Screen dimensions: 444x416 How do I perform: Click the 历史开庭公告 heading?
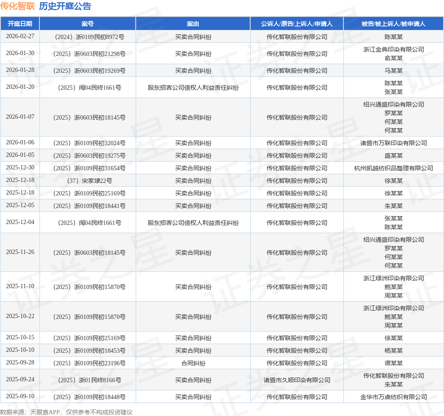click(x=65, y=6)
